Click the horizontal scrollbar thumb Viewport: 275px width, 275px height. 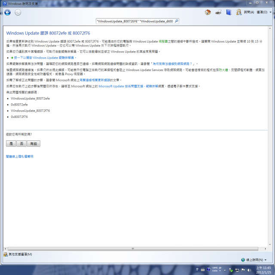click(x=133, y=249)
